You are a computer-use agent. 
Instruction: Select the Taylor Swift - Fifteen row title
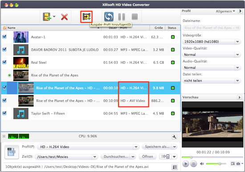48,114
